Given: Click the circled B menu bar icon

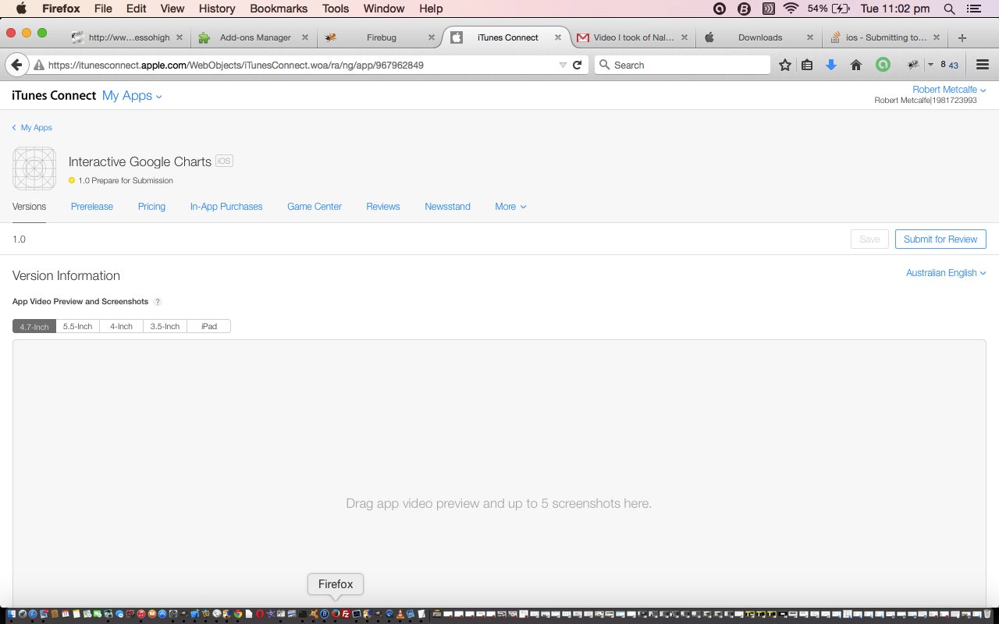Looking at the screenshot, I should tap(744, 9).
